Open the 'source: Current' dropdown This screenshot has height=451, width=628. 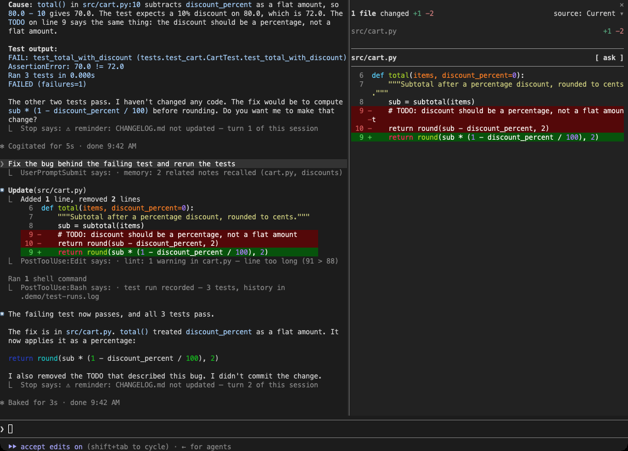click(x=588, y=14)
